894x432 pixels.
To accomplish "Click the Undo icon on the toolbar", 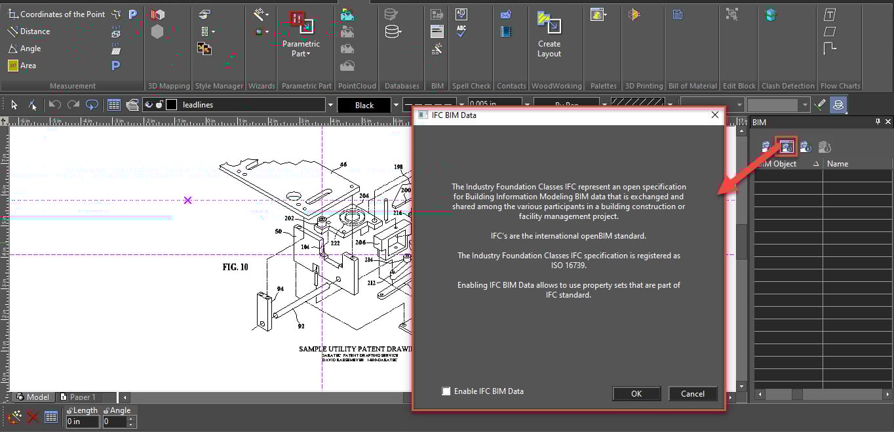I will 56,104.
